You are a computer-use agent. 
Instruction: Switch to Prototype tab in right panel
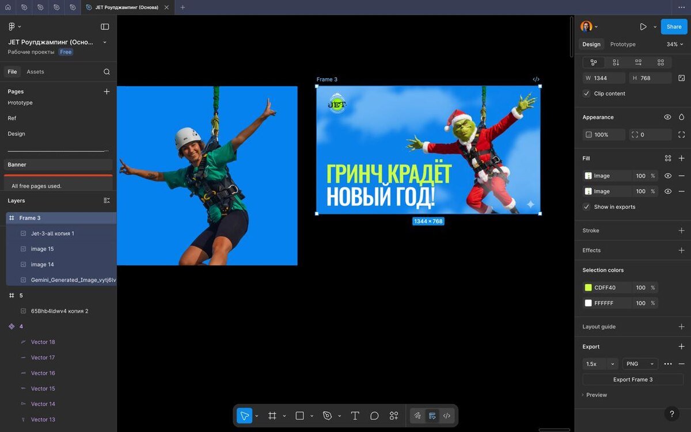(x=623, y=44)
